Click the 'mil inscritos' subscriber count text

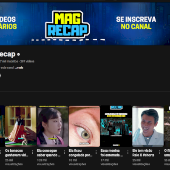click(x=9, y=61)
